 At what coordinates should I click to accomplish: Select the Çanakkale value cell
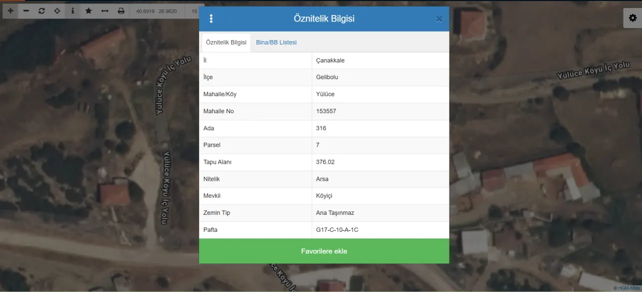[x=380, y=61]
